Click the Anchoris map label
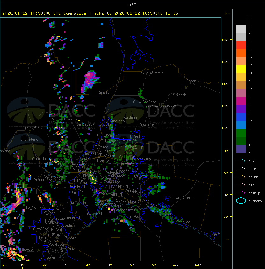This screenshot has width=265, height=269. [x=75, y=218]
